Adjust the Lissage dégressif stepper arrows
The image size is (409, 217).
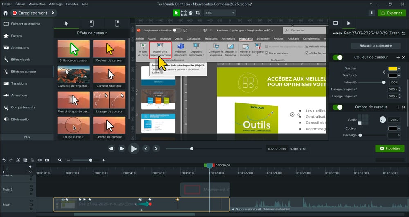[x=400, y=96]
